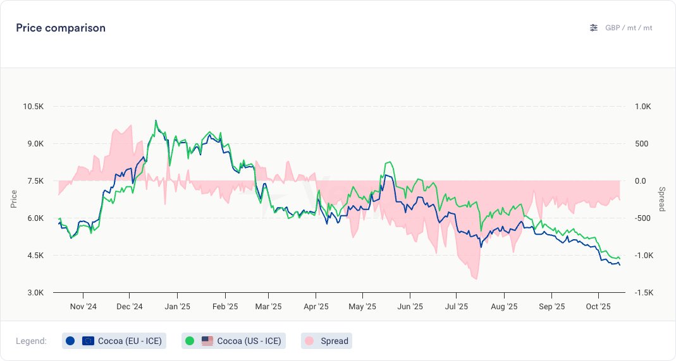Click the blue Cocoa EU legend dot
The height and width of the screenshot is (361, 676).
click(70, 341)
